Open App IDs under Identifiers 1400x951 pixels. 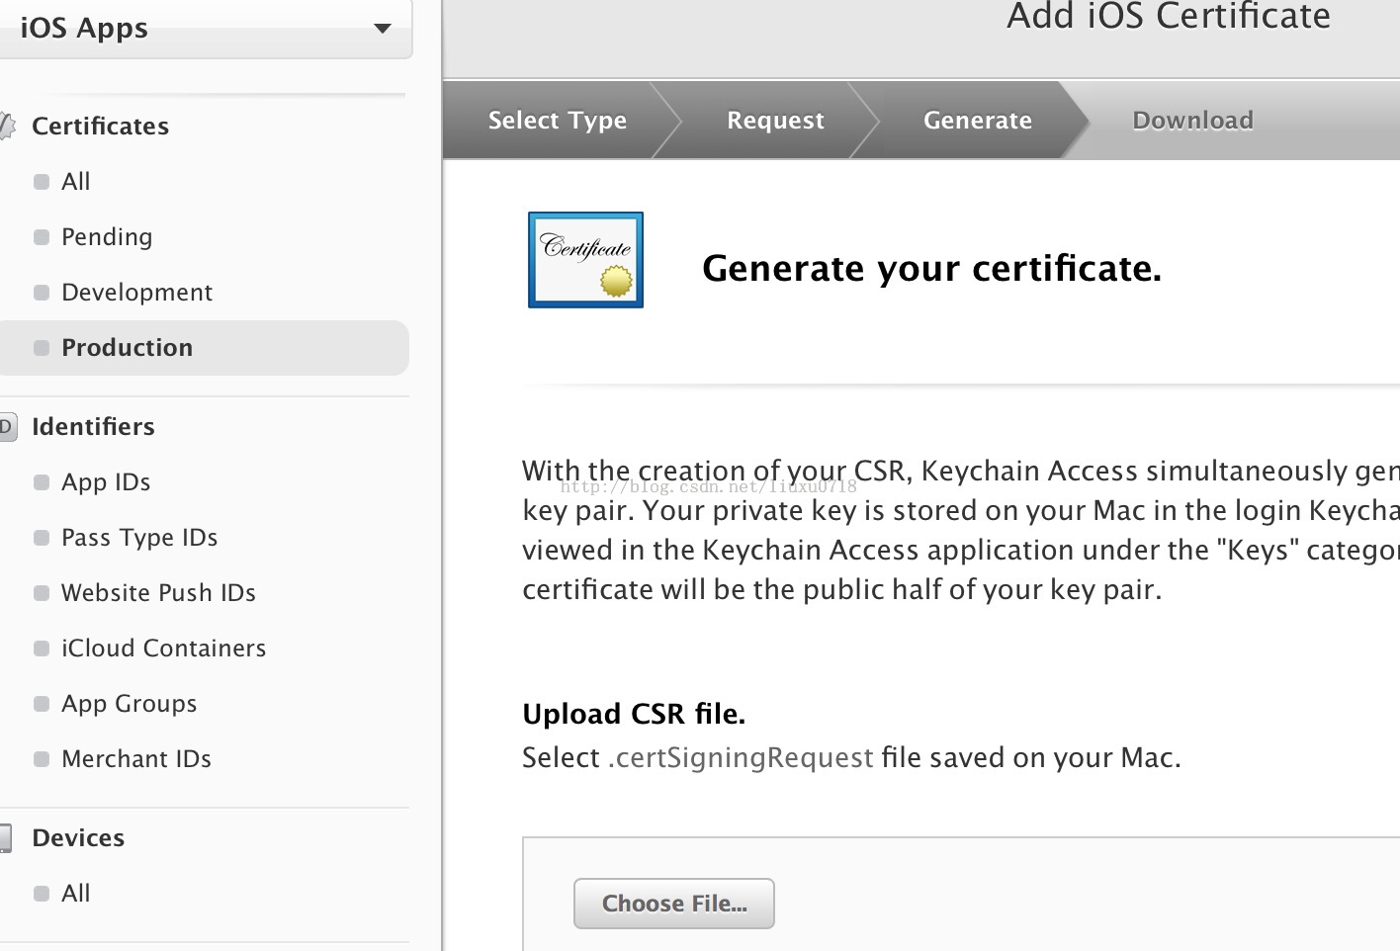(x=106, y=482)
